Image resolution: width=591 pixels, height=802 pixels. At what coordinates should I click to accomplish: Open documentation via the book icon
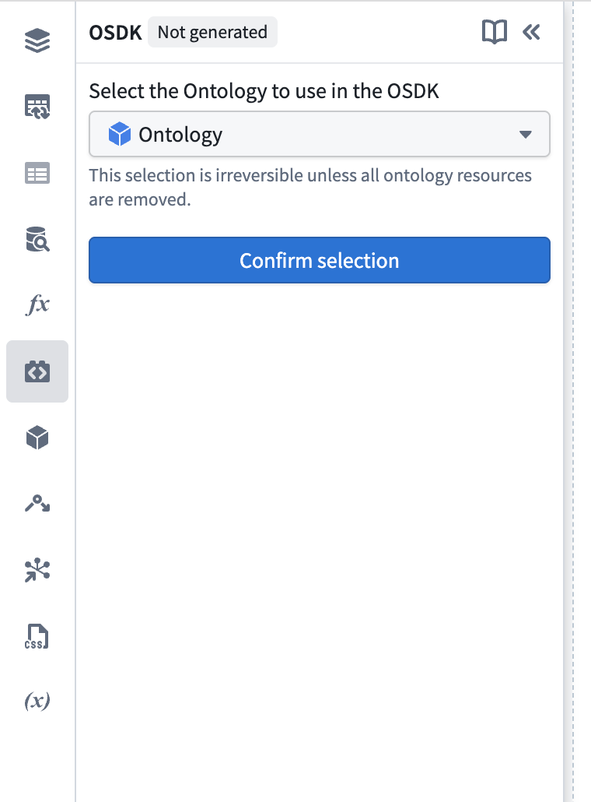coord(495,32)
